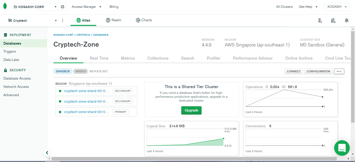
Task: Select the Real Time tab
Action: [99, 58]
